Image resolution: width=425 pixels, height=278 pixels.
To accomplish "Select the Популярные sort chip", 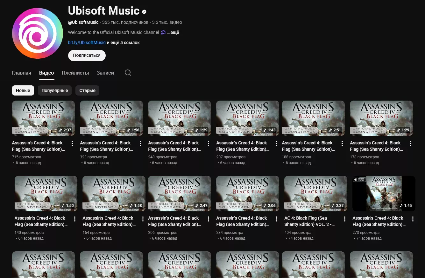I will tap(55, 90).
